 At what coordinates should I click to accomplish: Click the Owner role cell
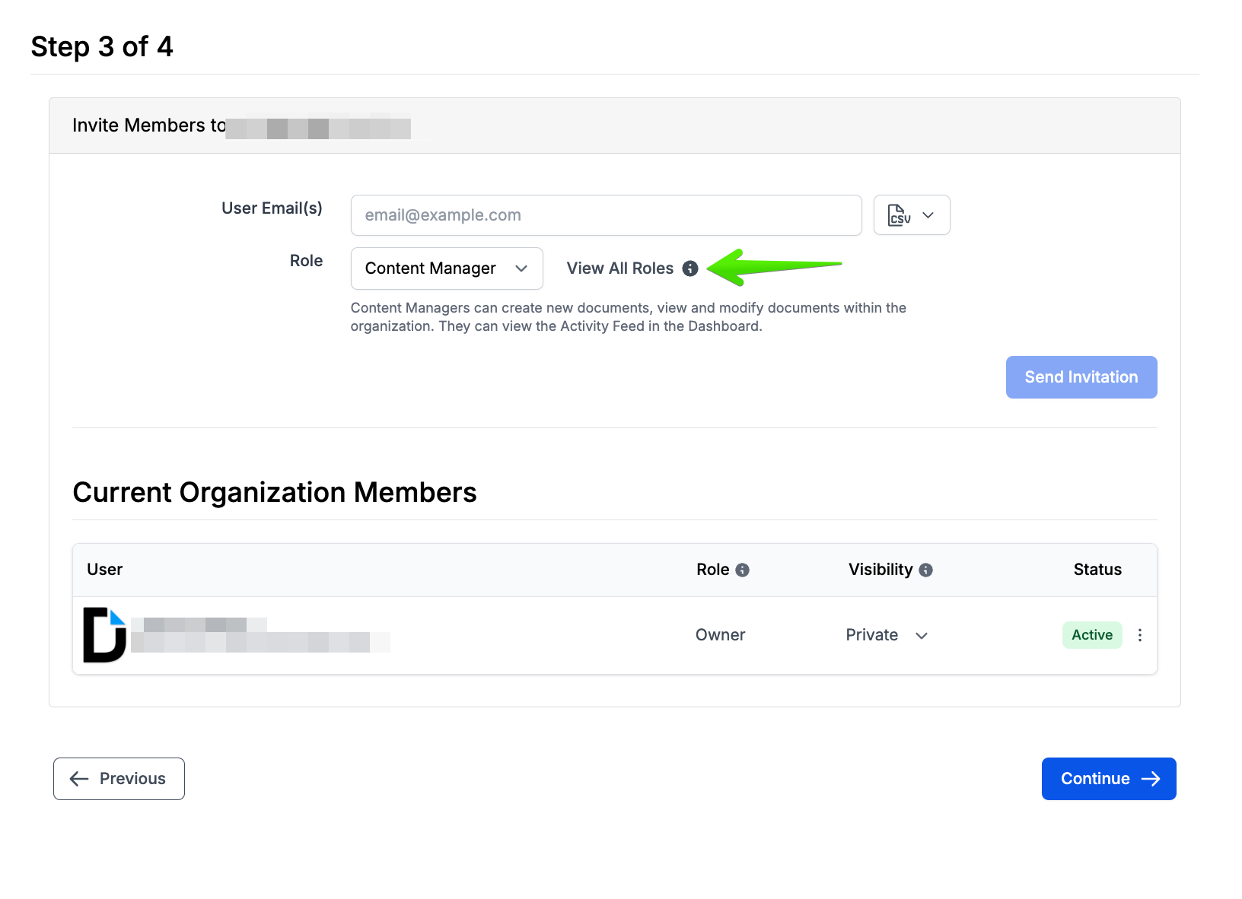coord(720,635)
